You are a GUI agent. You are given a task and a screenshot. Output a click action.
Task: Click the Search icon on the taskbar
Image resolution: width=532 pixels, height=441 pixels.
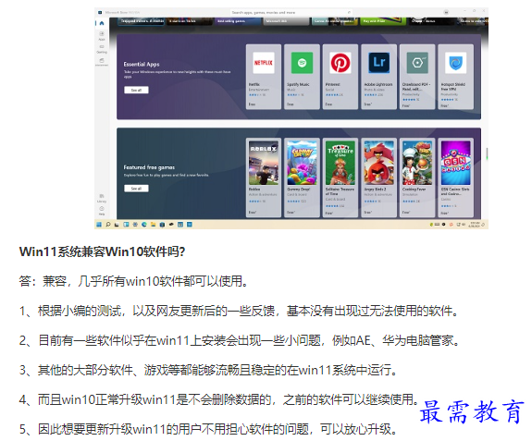(108, 225)
